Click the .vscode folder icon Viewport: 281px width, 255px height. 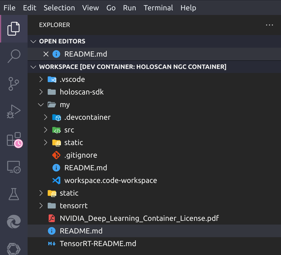click(x=52, y=80)
